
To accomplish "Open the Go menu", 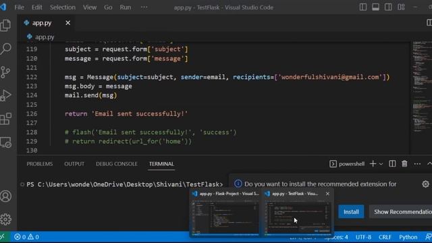I will tap(108, 7).
